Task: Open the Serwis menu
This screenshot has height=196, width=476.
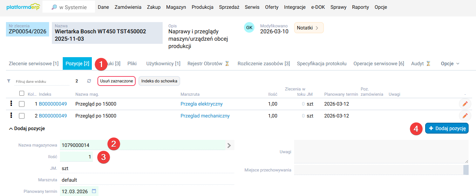Action: pos(252,7)
